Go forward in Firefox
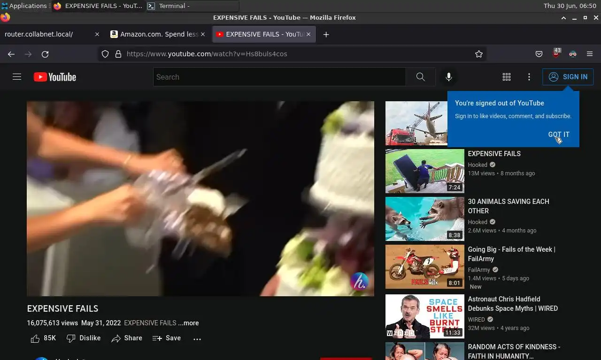The image size is (601, 360). click(x=28, y=54)
